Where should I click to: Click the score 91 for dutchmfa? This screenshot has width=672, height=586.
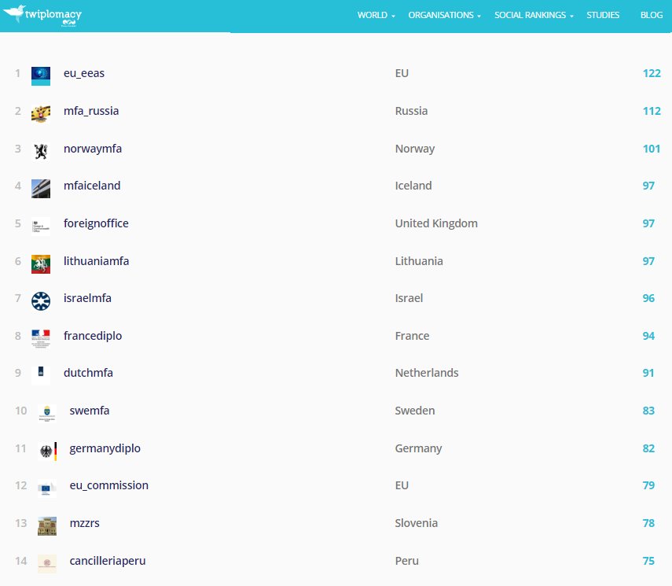(648, 373)
